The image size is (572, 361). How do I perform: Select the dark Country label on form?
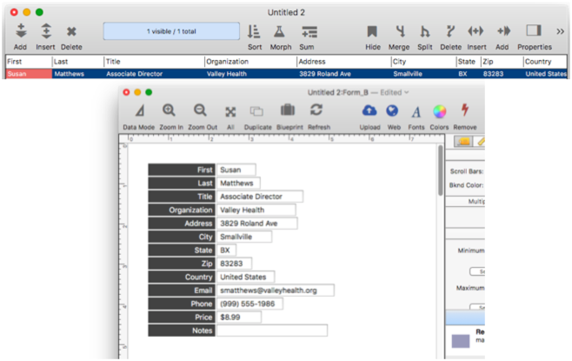tap(182, 277)
